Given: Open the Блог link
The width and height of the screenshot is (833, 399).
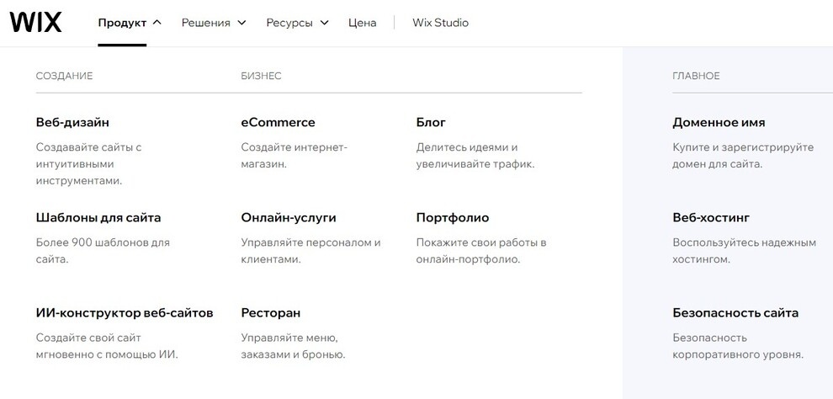Looking at the screenshot, I should coord(431,122).
